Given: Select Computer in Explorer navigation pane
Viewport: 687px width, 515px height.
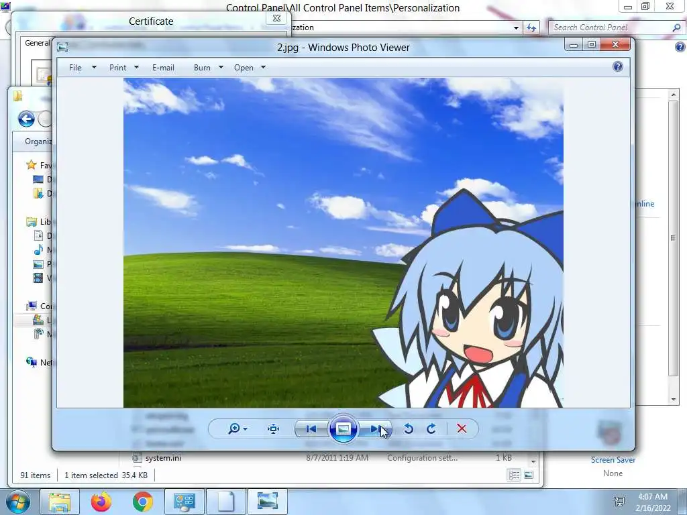Looking at the screenshot, I should [38, 306].
